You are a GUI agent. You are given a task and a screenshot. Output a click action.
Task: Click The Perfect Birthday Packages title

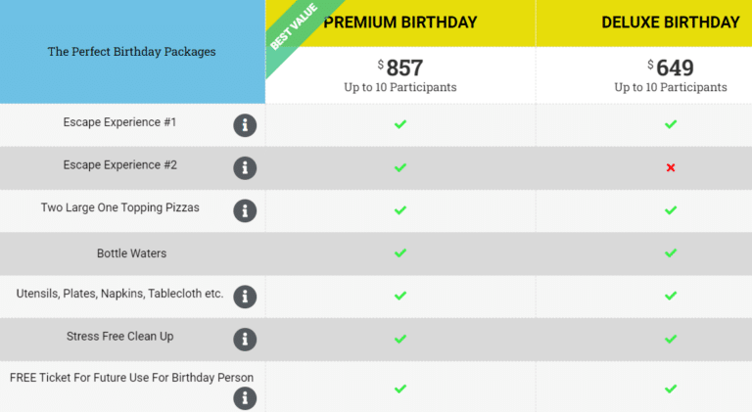(131, 52)
